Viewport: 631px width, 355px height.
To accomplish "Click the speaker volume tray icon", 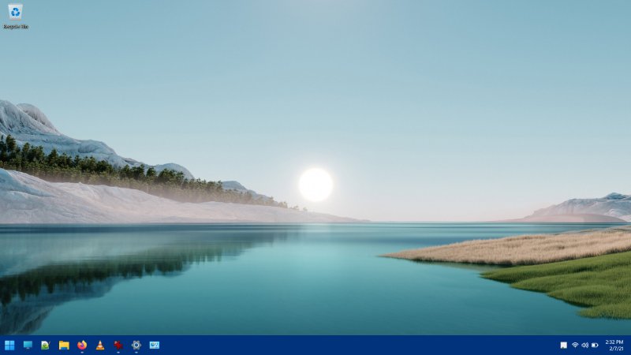I will 584,345.
